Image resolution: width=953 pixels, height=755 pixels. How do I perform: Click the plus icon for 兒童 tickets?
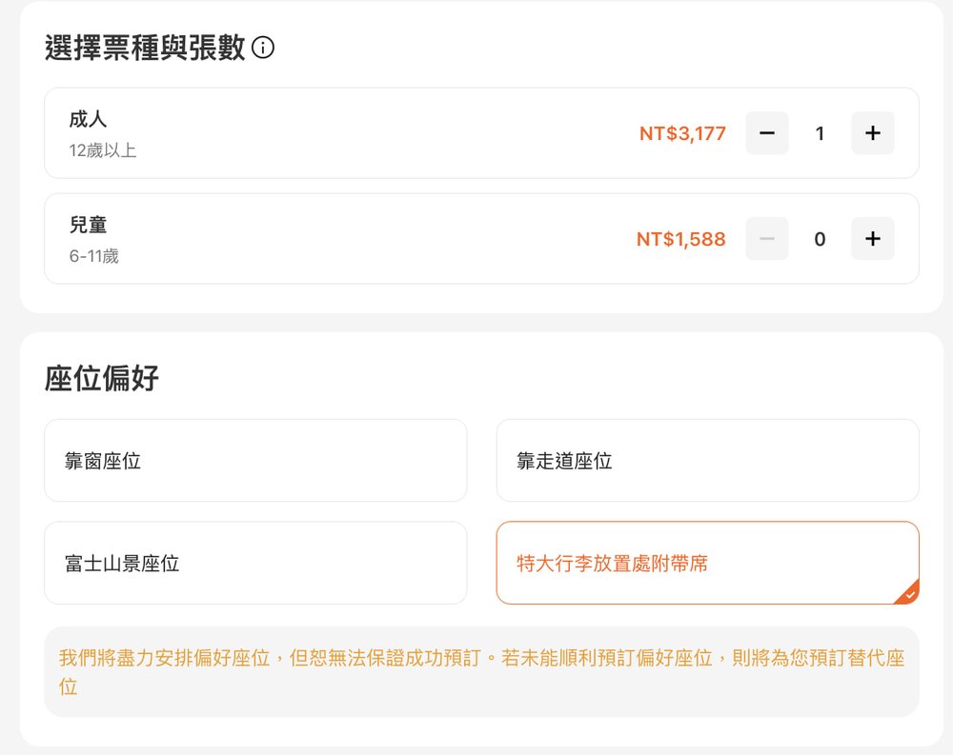click(x=872, y=239)
